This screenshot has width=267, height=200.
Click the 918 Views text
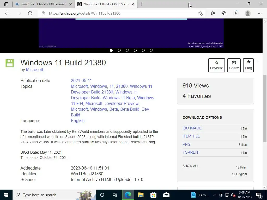(196, 85)
